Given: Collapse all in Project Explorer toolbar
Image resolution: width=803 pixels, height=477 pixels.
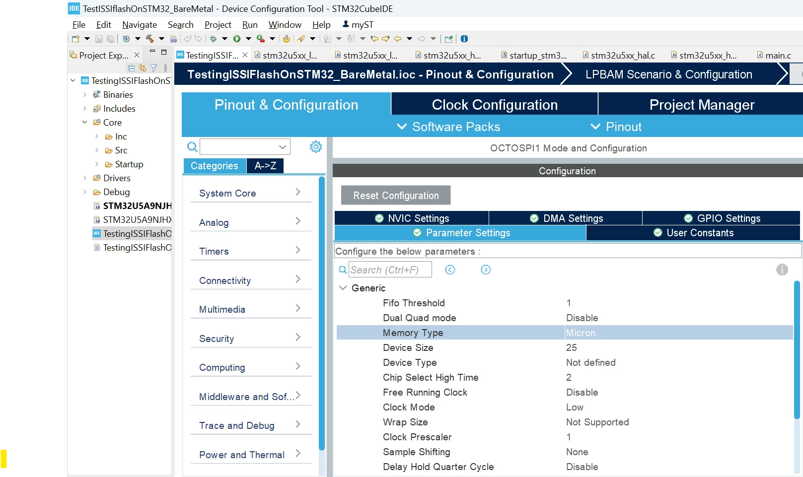Looking at the screenshot, I should pos(131,68).
